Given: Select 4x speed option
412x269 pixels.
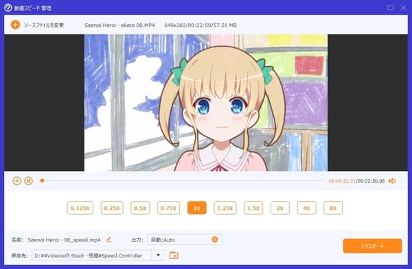Looking at the screenshot, I should pos(307,208).
